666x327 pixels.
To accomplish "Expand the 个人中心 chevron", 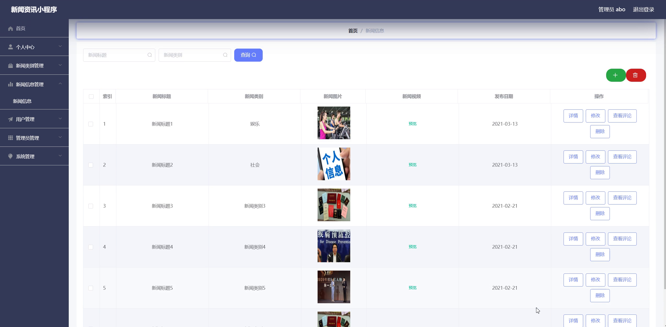I will 60,46.
